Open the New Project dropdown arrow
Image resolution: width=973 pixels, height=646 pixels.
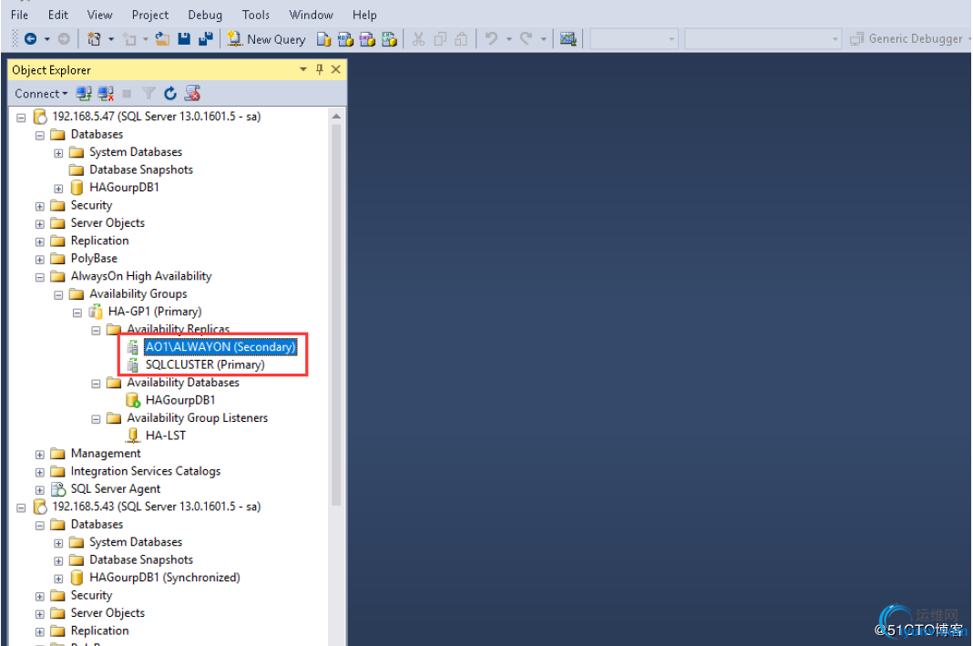[x=111, y=39]
